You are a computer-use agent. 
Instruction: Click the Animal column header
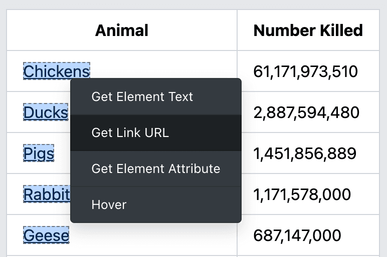point(122,30)
